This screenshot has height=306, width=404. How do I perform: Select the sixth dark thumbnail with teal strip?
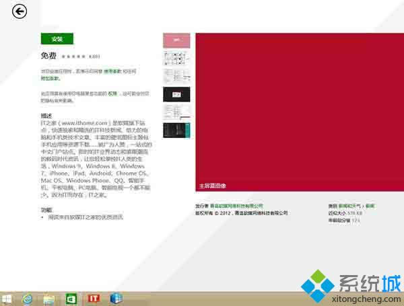pos(176,130)
